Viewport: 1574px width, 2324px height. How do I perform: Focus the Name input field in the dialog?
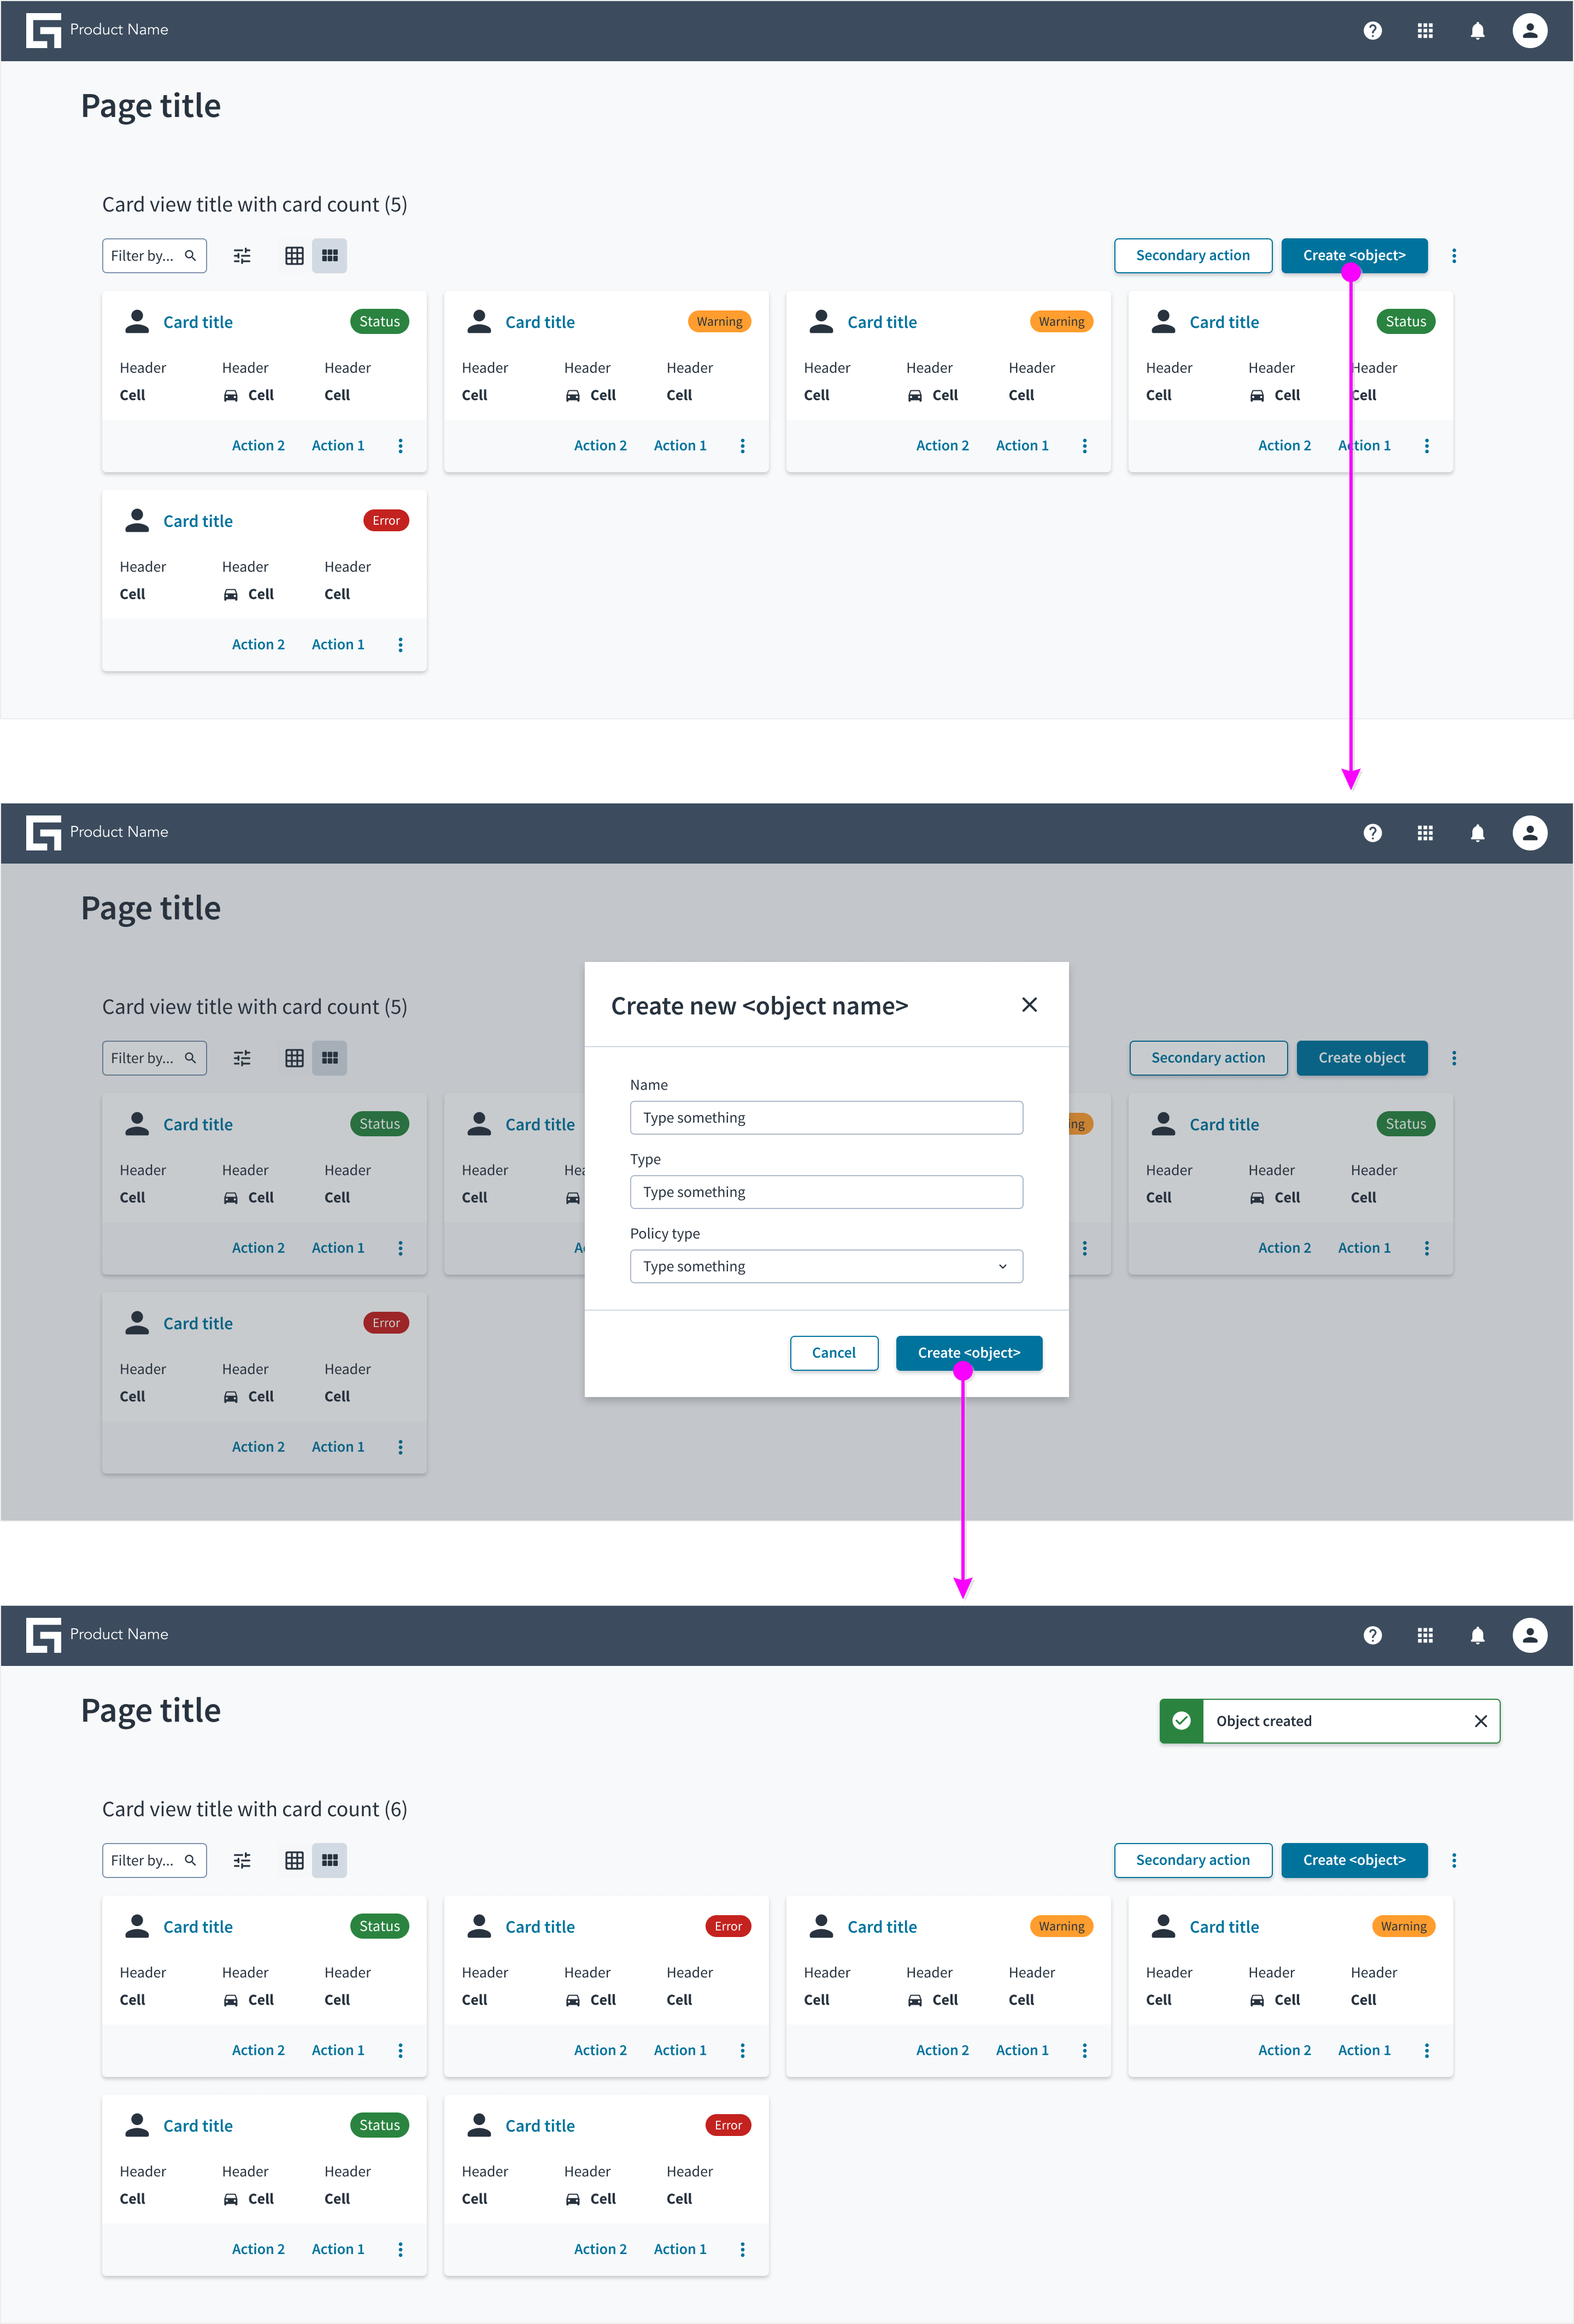826,1118
